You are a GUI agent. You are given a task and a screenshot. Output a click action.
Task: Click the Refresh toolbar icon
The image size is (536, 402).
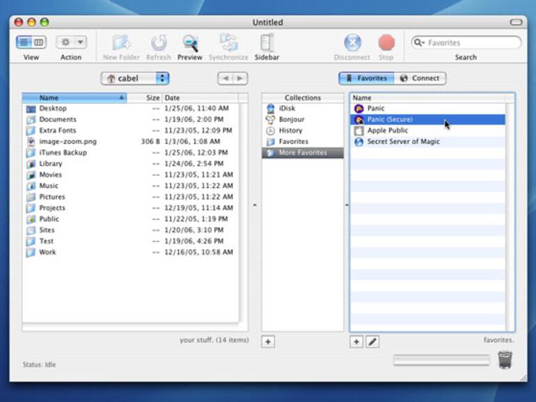coord(158,43)
